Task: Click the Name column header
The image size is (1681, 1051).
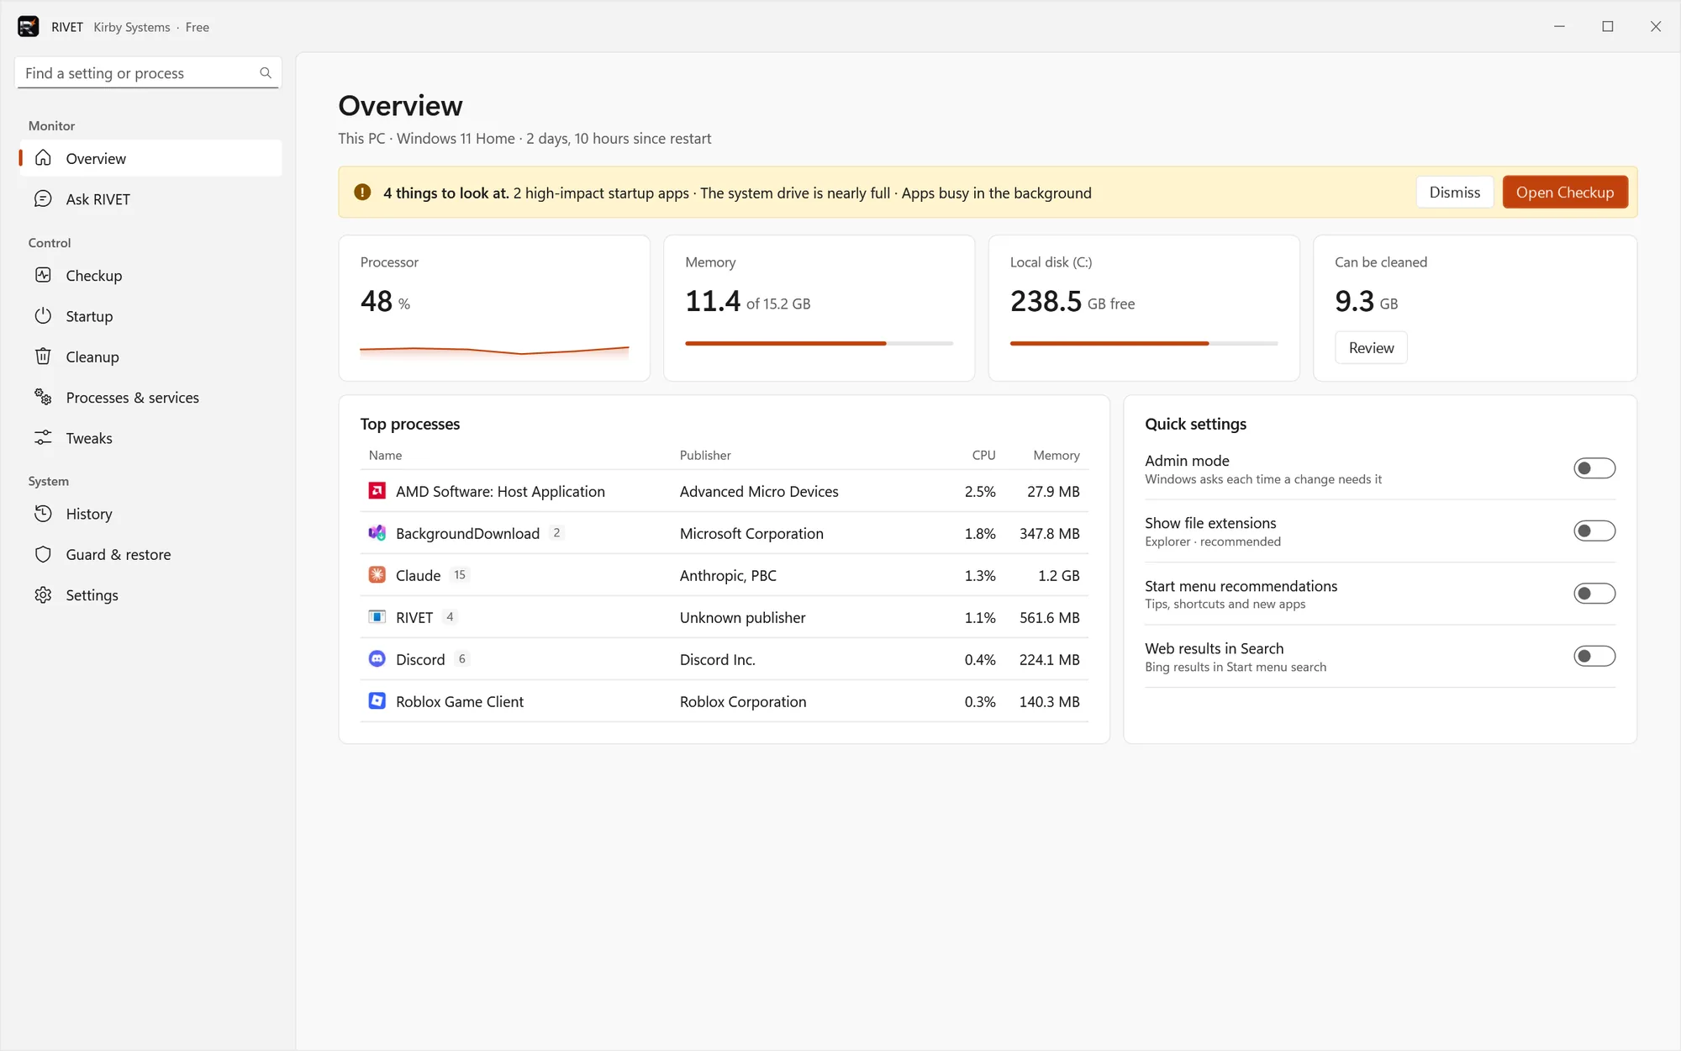Action: click(x=385, y=456)
